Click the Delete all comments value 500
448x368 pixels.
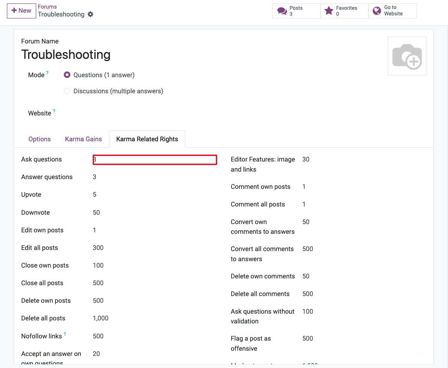308,294
